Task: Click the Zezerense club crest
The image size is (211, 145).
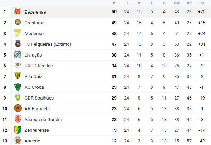Action: 18,11
